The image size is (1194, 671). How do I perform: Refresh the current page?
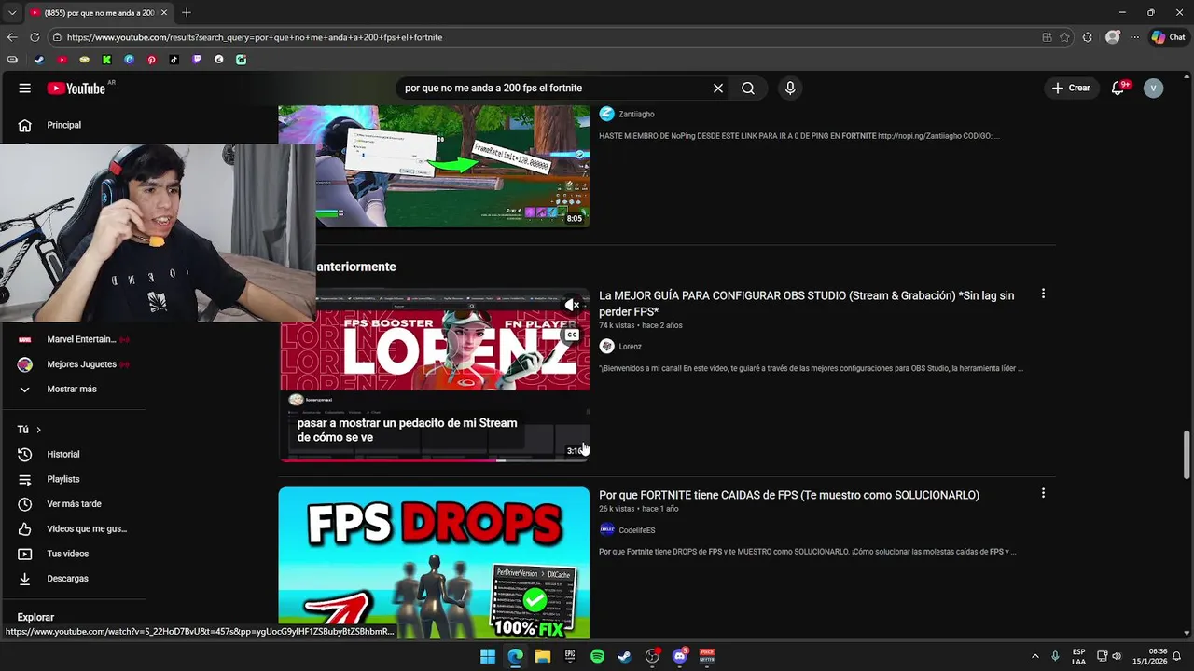[35, 37]
